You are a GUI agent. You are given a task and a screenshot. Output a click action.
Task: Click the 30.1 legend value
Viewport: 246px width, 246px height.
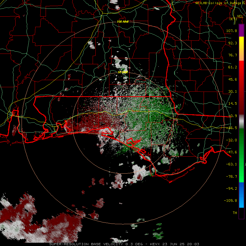pos(233,92)
